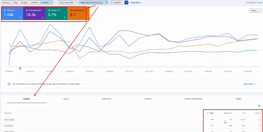
Task: Click the 62.7% CTR cell
Action: (x=243, y=120)
